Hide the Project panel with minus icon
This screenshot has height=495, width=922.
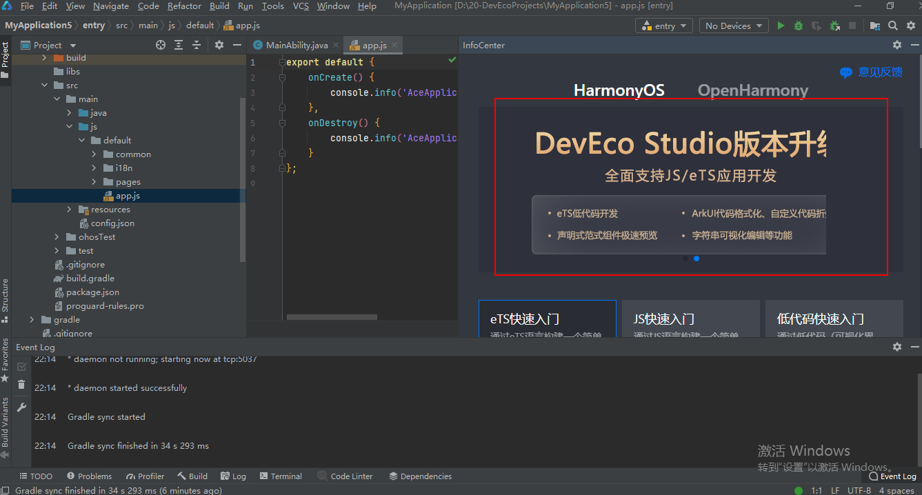click(237, 45)
